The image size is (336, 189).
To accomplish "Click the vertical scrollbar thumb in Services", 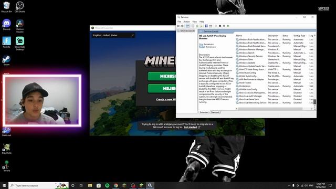I will 314,102.
